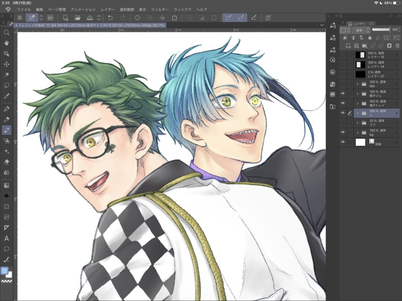Viewport: 402px width, 301px height.
Task: Click the Lock layer padlock icon
Action: [370, 38]
